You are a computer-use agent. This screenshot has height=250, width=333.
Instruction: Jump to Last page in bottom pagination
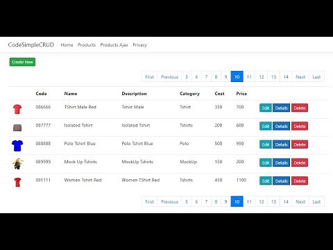[316, 201]
